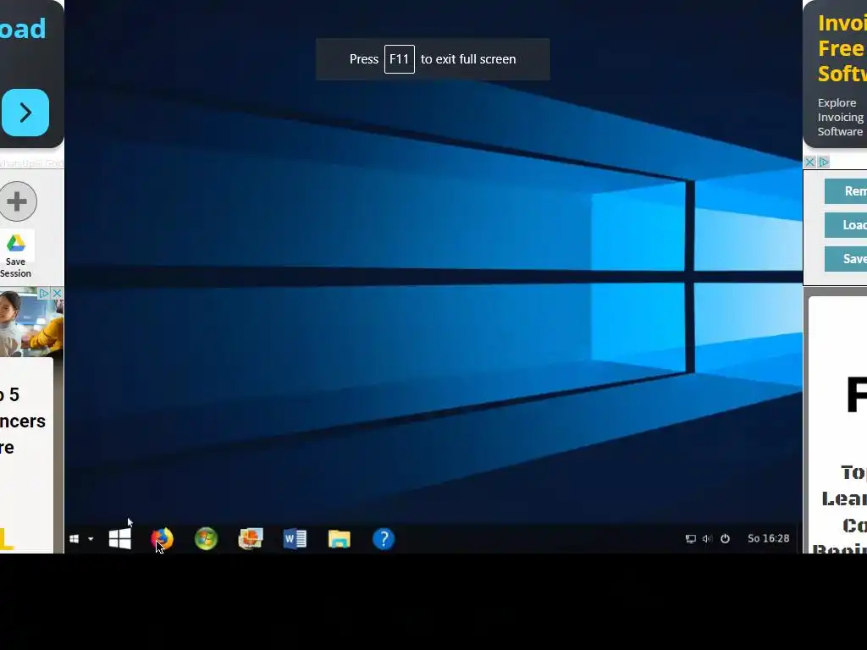This screenshot has height=650, width=867.
Task: Click the F11 key hint box
Action: point(400,59)
